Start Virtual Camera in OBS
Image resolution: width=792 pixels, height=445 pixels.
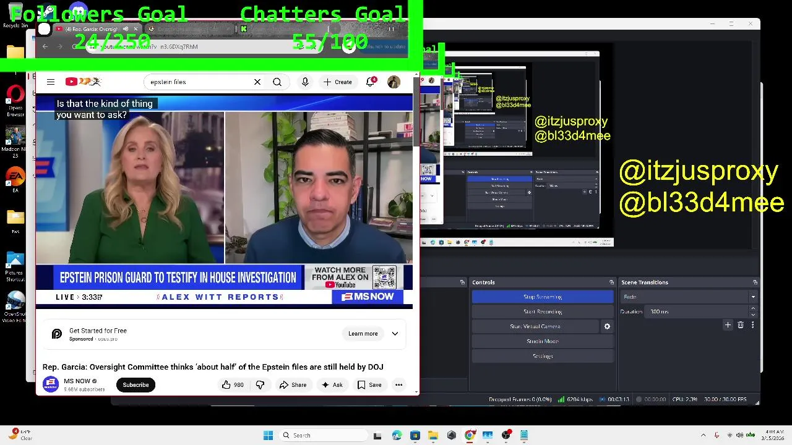[x=535, y=326]
